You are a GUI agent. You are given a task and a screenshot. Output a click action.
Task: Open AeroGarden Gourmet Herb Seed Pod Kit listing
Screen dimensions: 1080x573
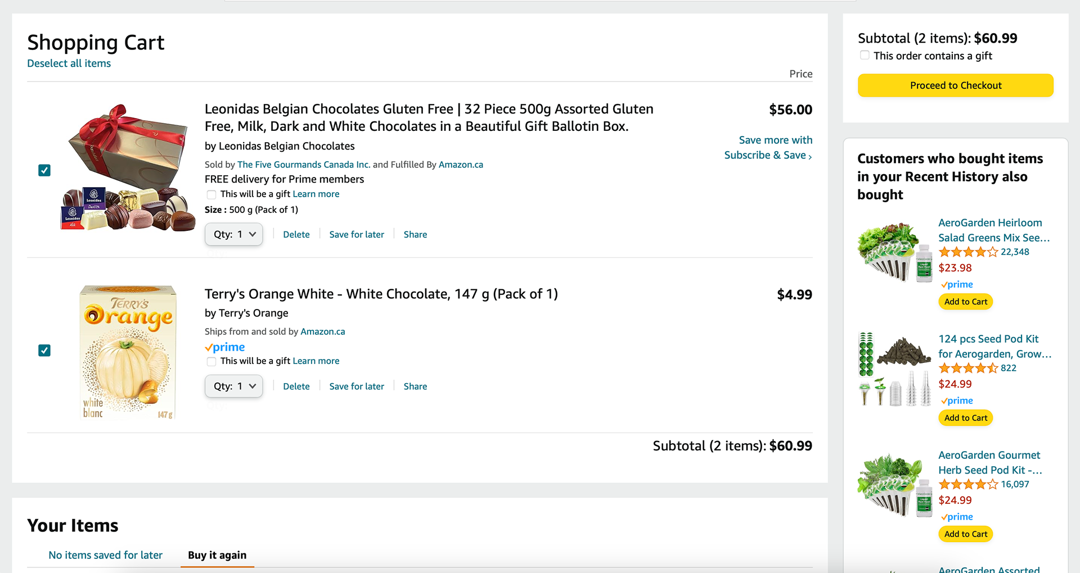[990, 463]
